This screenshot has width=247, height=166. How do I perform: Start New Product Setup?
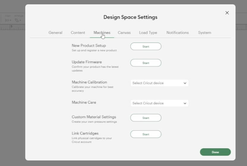(146, 46)
